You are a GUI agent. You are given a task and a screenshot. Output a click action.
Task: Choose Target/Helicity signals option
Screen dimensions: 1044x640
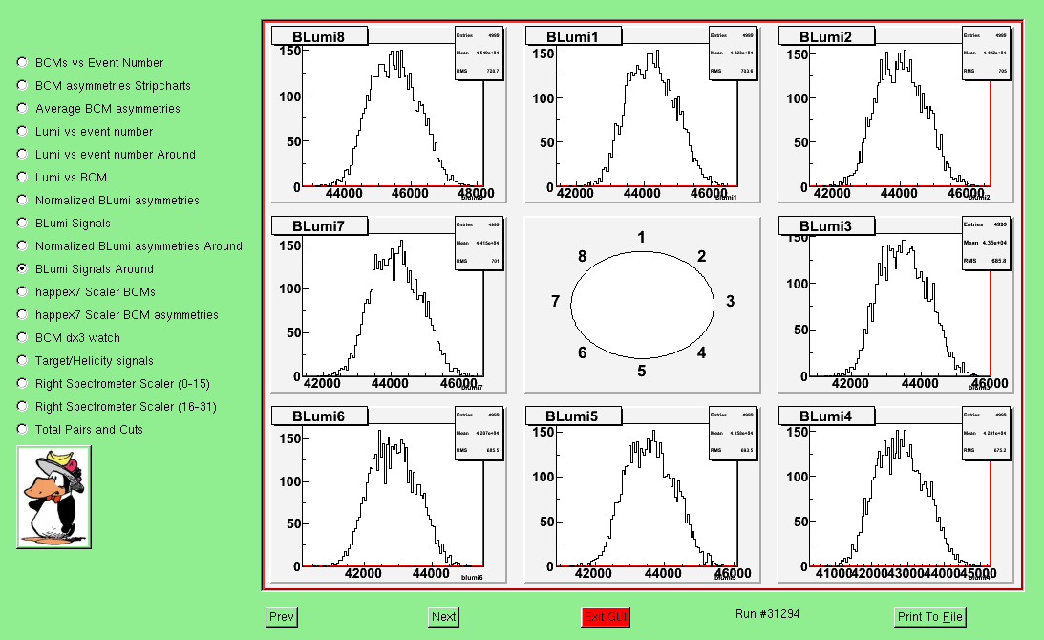tap(22, 360)
